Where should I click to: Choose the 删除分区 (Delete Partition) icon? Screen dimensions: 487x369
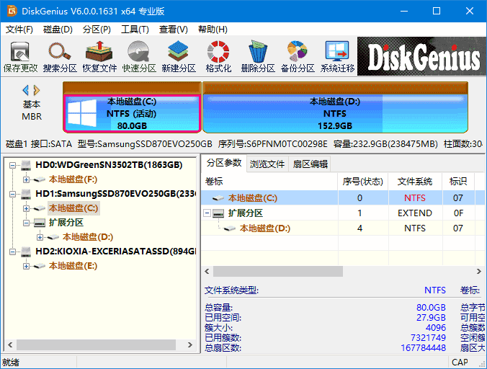[257, 56]
